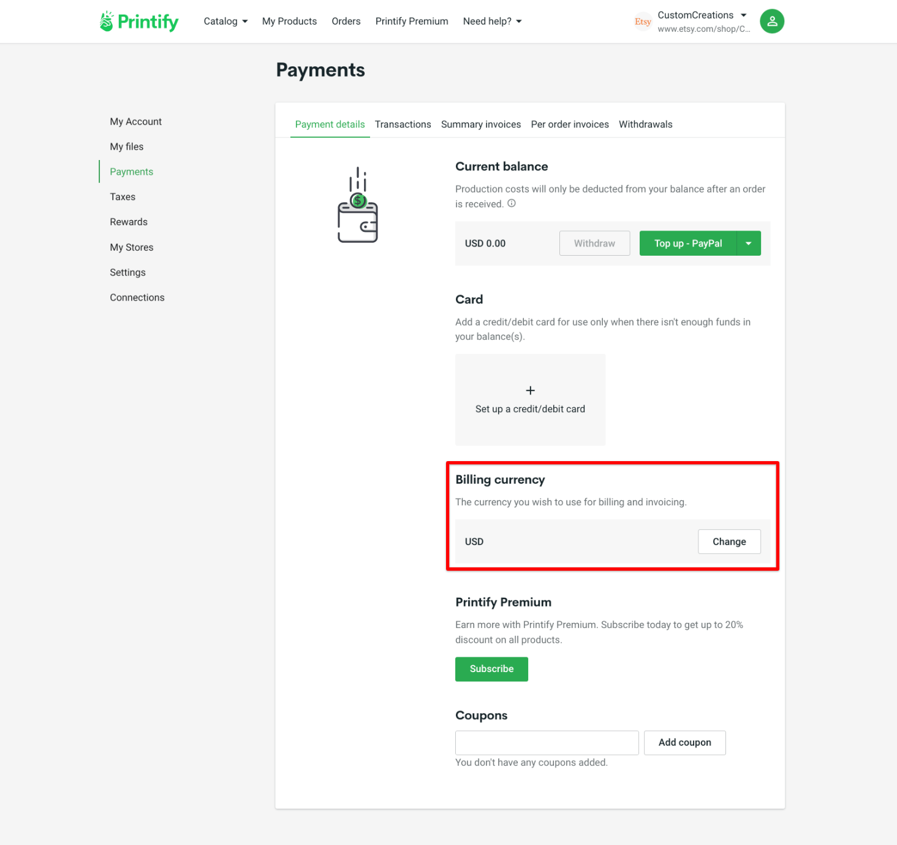Click the Etsy shop icon next to CustomCreations
897x845 pixels.
point(643,21)
